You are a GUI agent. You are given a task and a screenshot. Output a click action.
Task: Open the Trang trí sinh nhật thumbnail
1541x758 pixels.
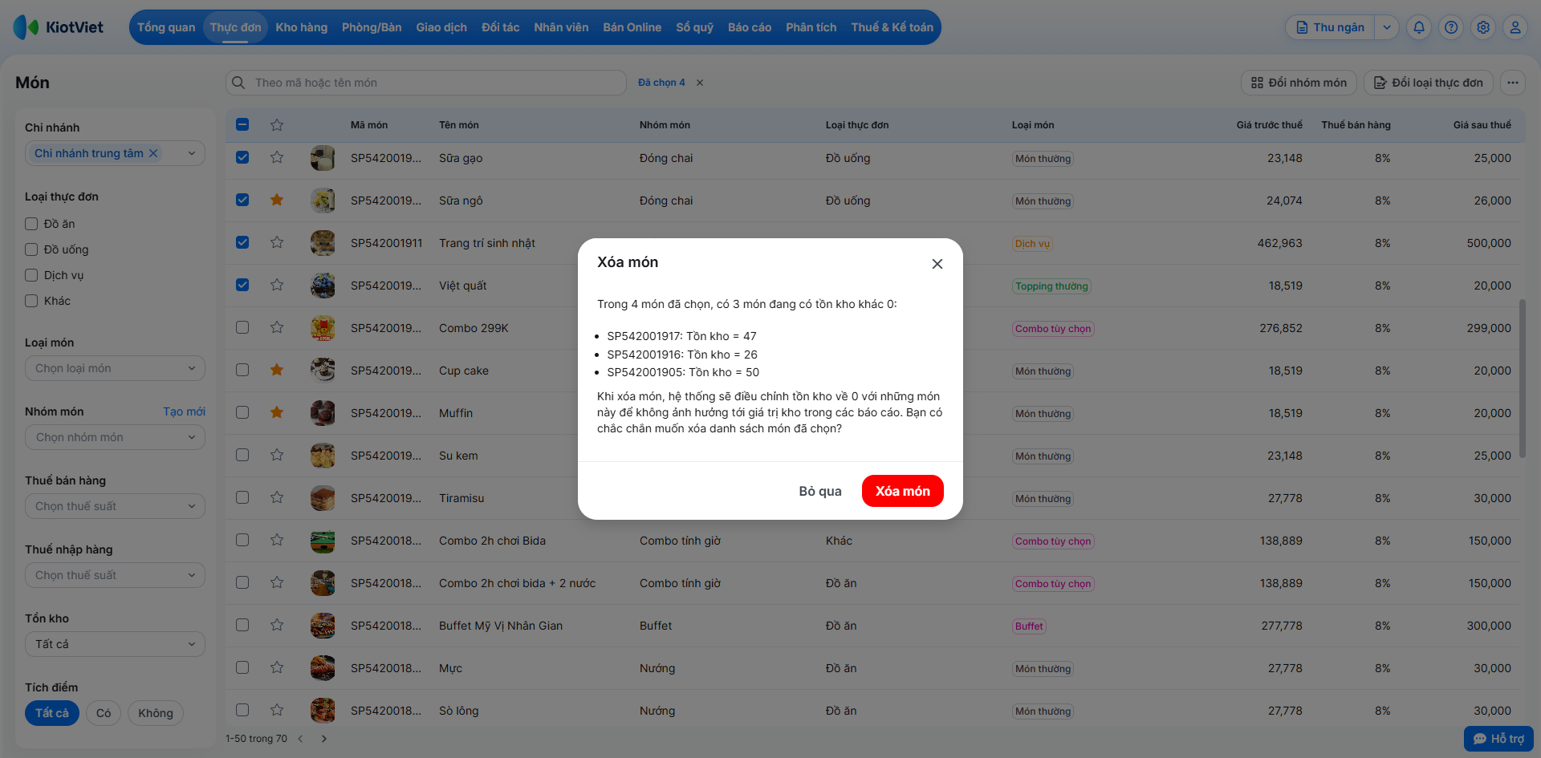(x=323, y=242)
